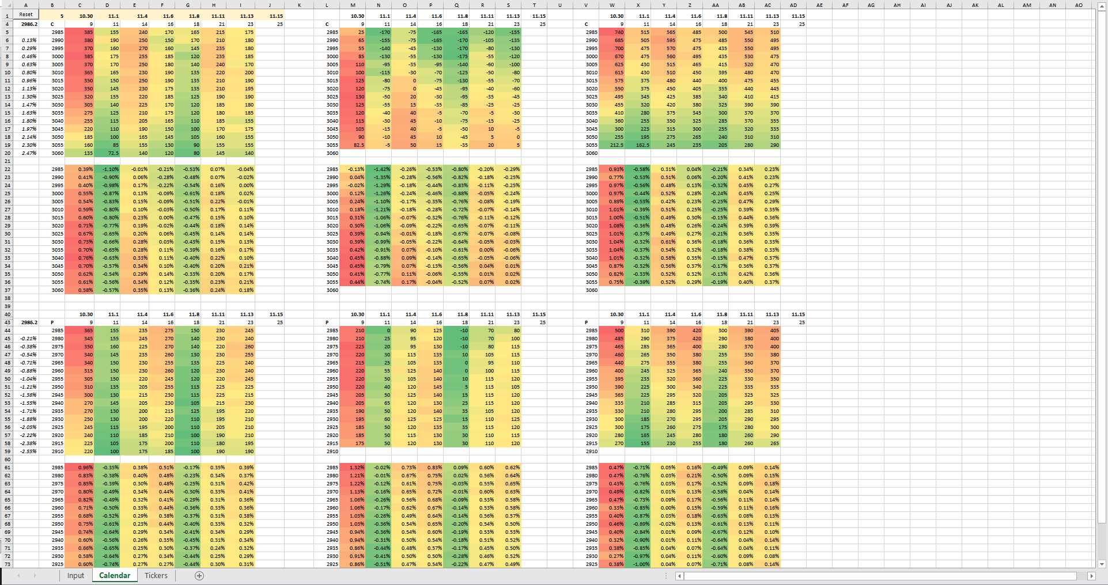Click cell J1 header 11.15
Viewport: 1108px width, 585px height.
point(271,16)
